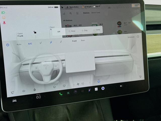Raise temperature right of 60
Viewport: 161px width, 121px height.
pos(45,96)
